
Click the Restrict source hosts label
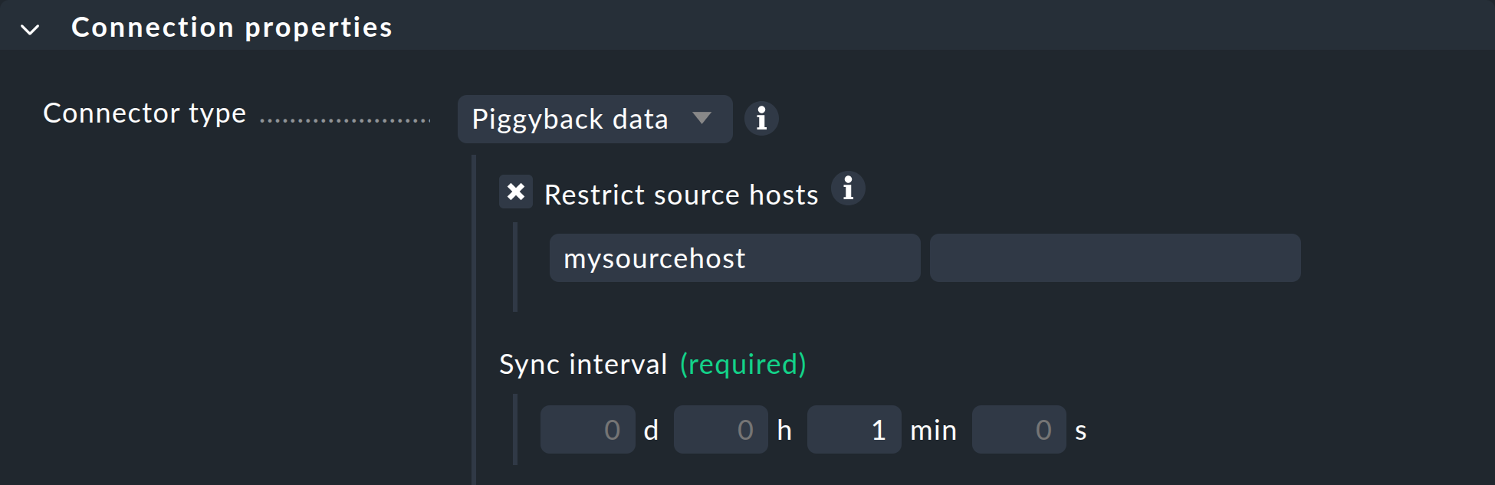681,195
